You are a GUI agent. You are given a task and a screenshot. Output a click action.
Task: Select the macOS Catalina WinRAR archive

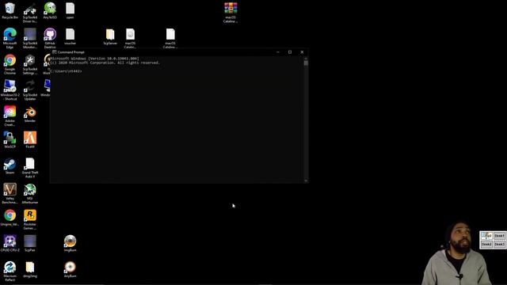click(231, 13)
